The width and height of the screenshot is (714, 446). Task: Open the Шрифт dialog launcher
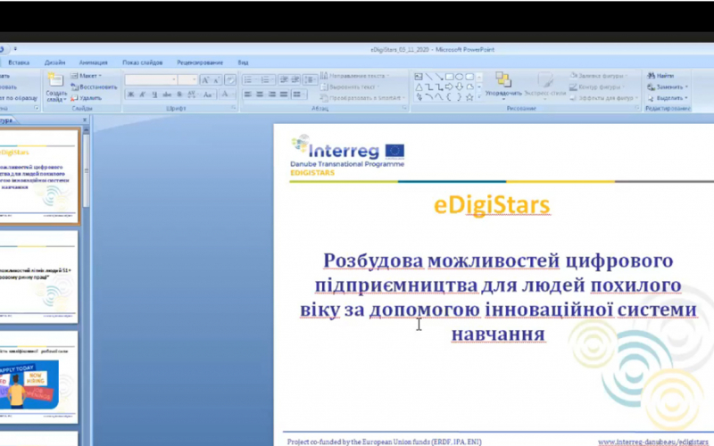point(234,108)
